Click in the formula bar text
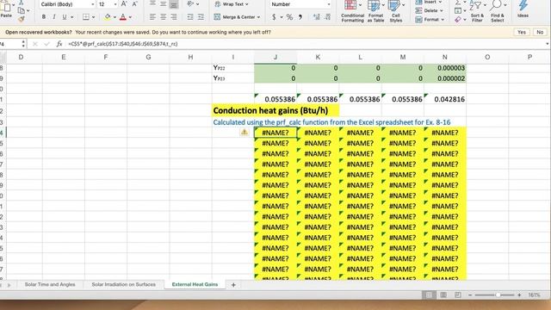Image resolution: width=551 pixels, height=310 pixels. 123,44
